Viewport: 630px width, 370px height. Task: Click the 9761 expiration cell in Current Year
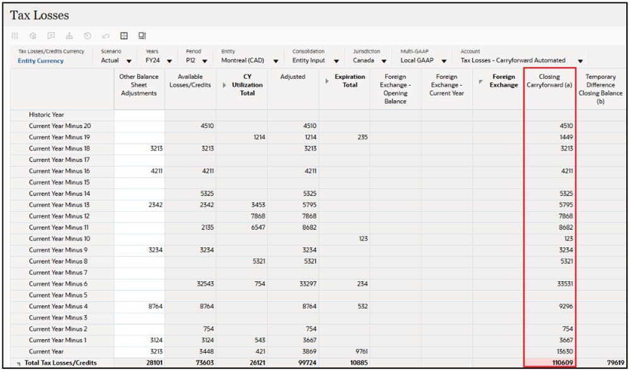tap(345, 351)
